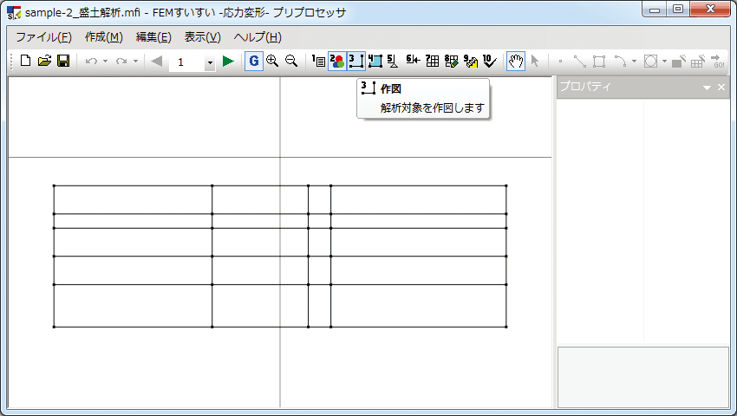Screen dimensions: 737x416
Task: Select step 4 blue region icon
Action: (x=375, y=62)
